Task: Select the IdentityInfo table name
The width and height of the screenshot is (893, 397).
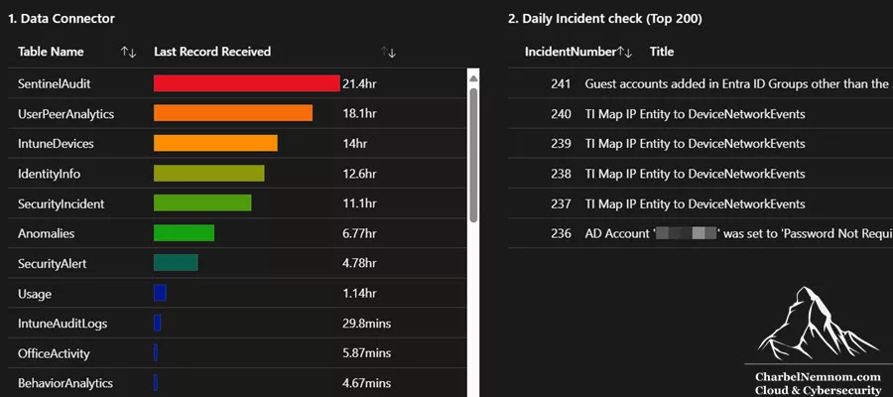Action: [x=49, y=174]
